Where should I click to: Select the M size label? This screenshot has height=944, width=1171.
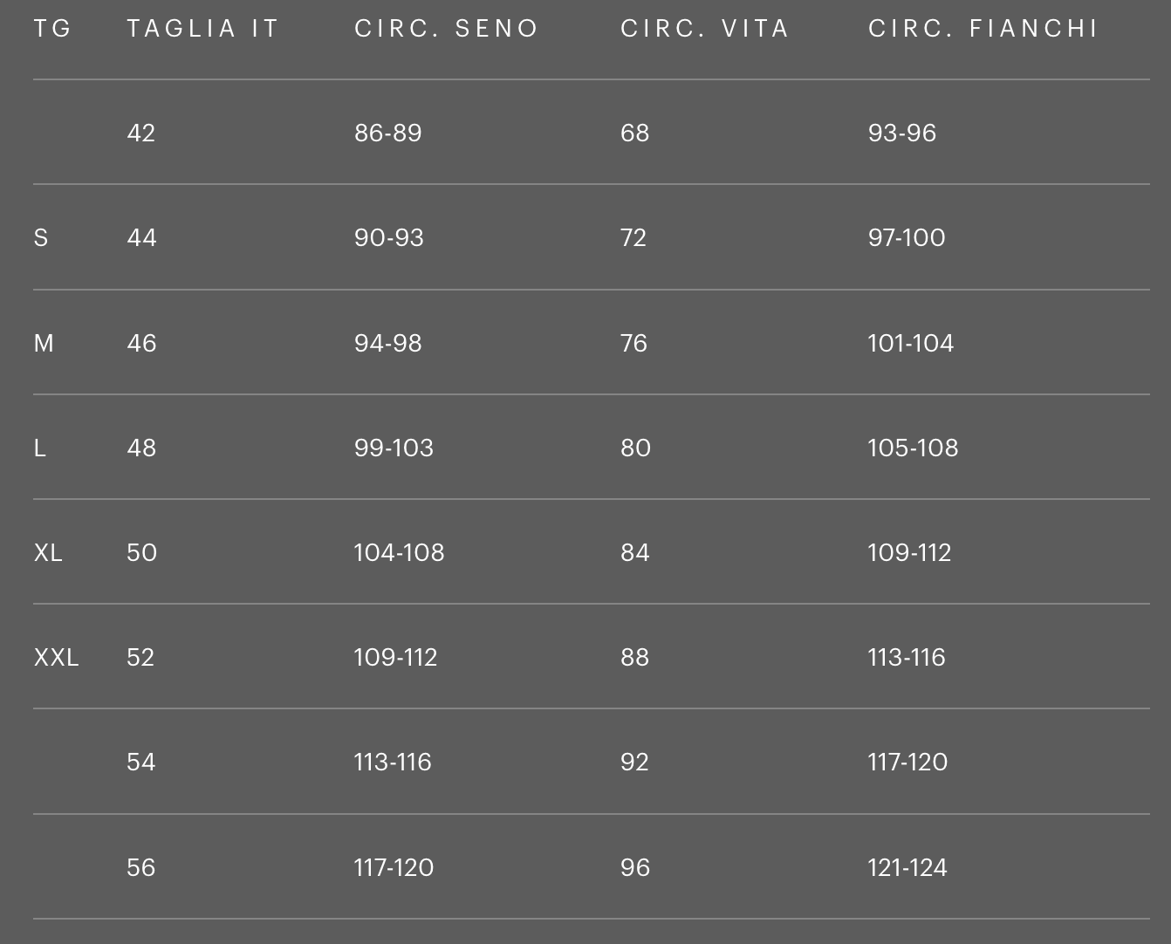click(x=44, y=344)
